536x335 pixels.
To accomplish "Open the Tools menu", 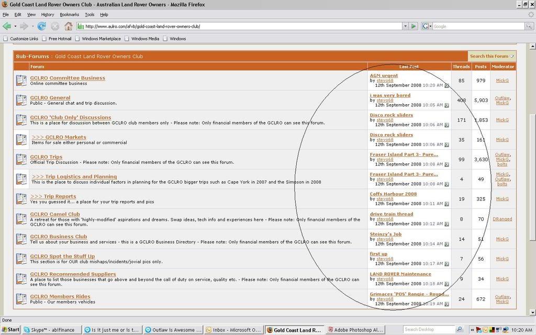I will pos(90,15).
